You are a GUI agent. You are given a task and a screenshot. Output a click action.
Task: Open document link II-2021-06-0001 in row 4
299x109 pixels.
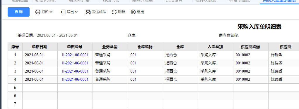pos(75,80)
